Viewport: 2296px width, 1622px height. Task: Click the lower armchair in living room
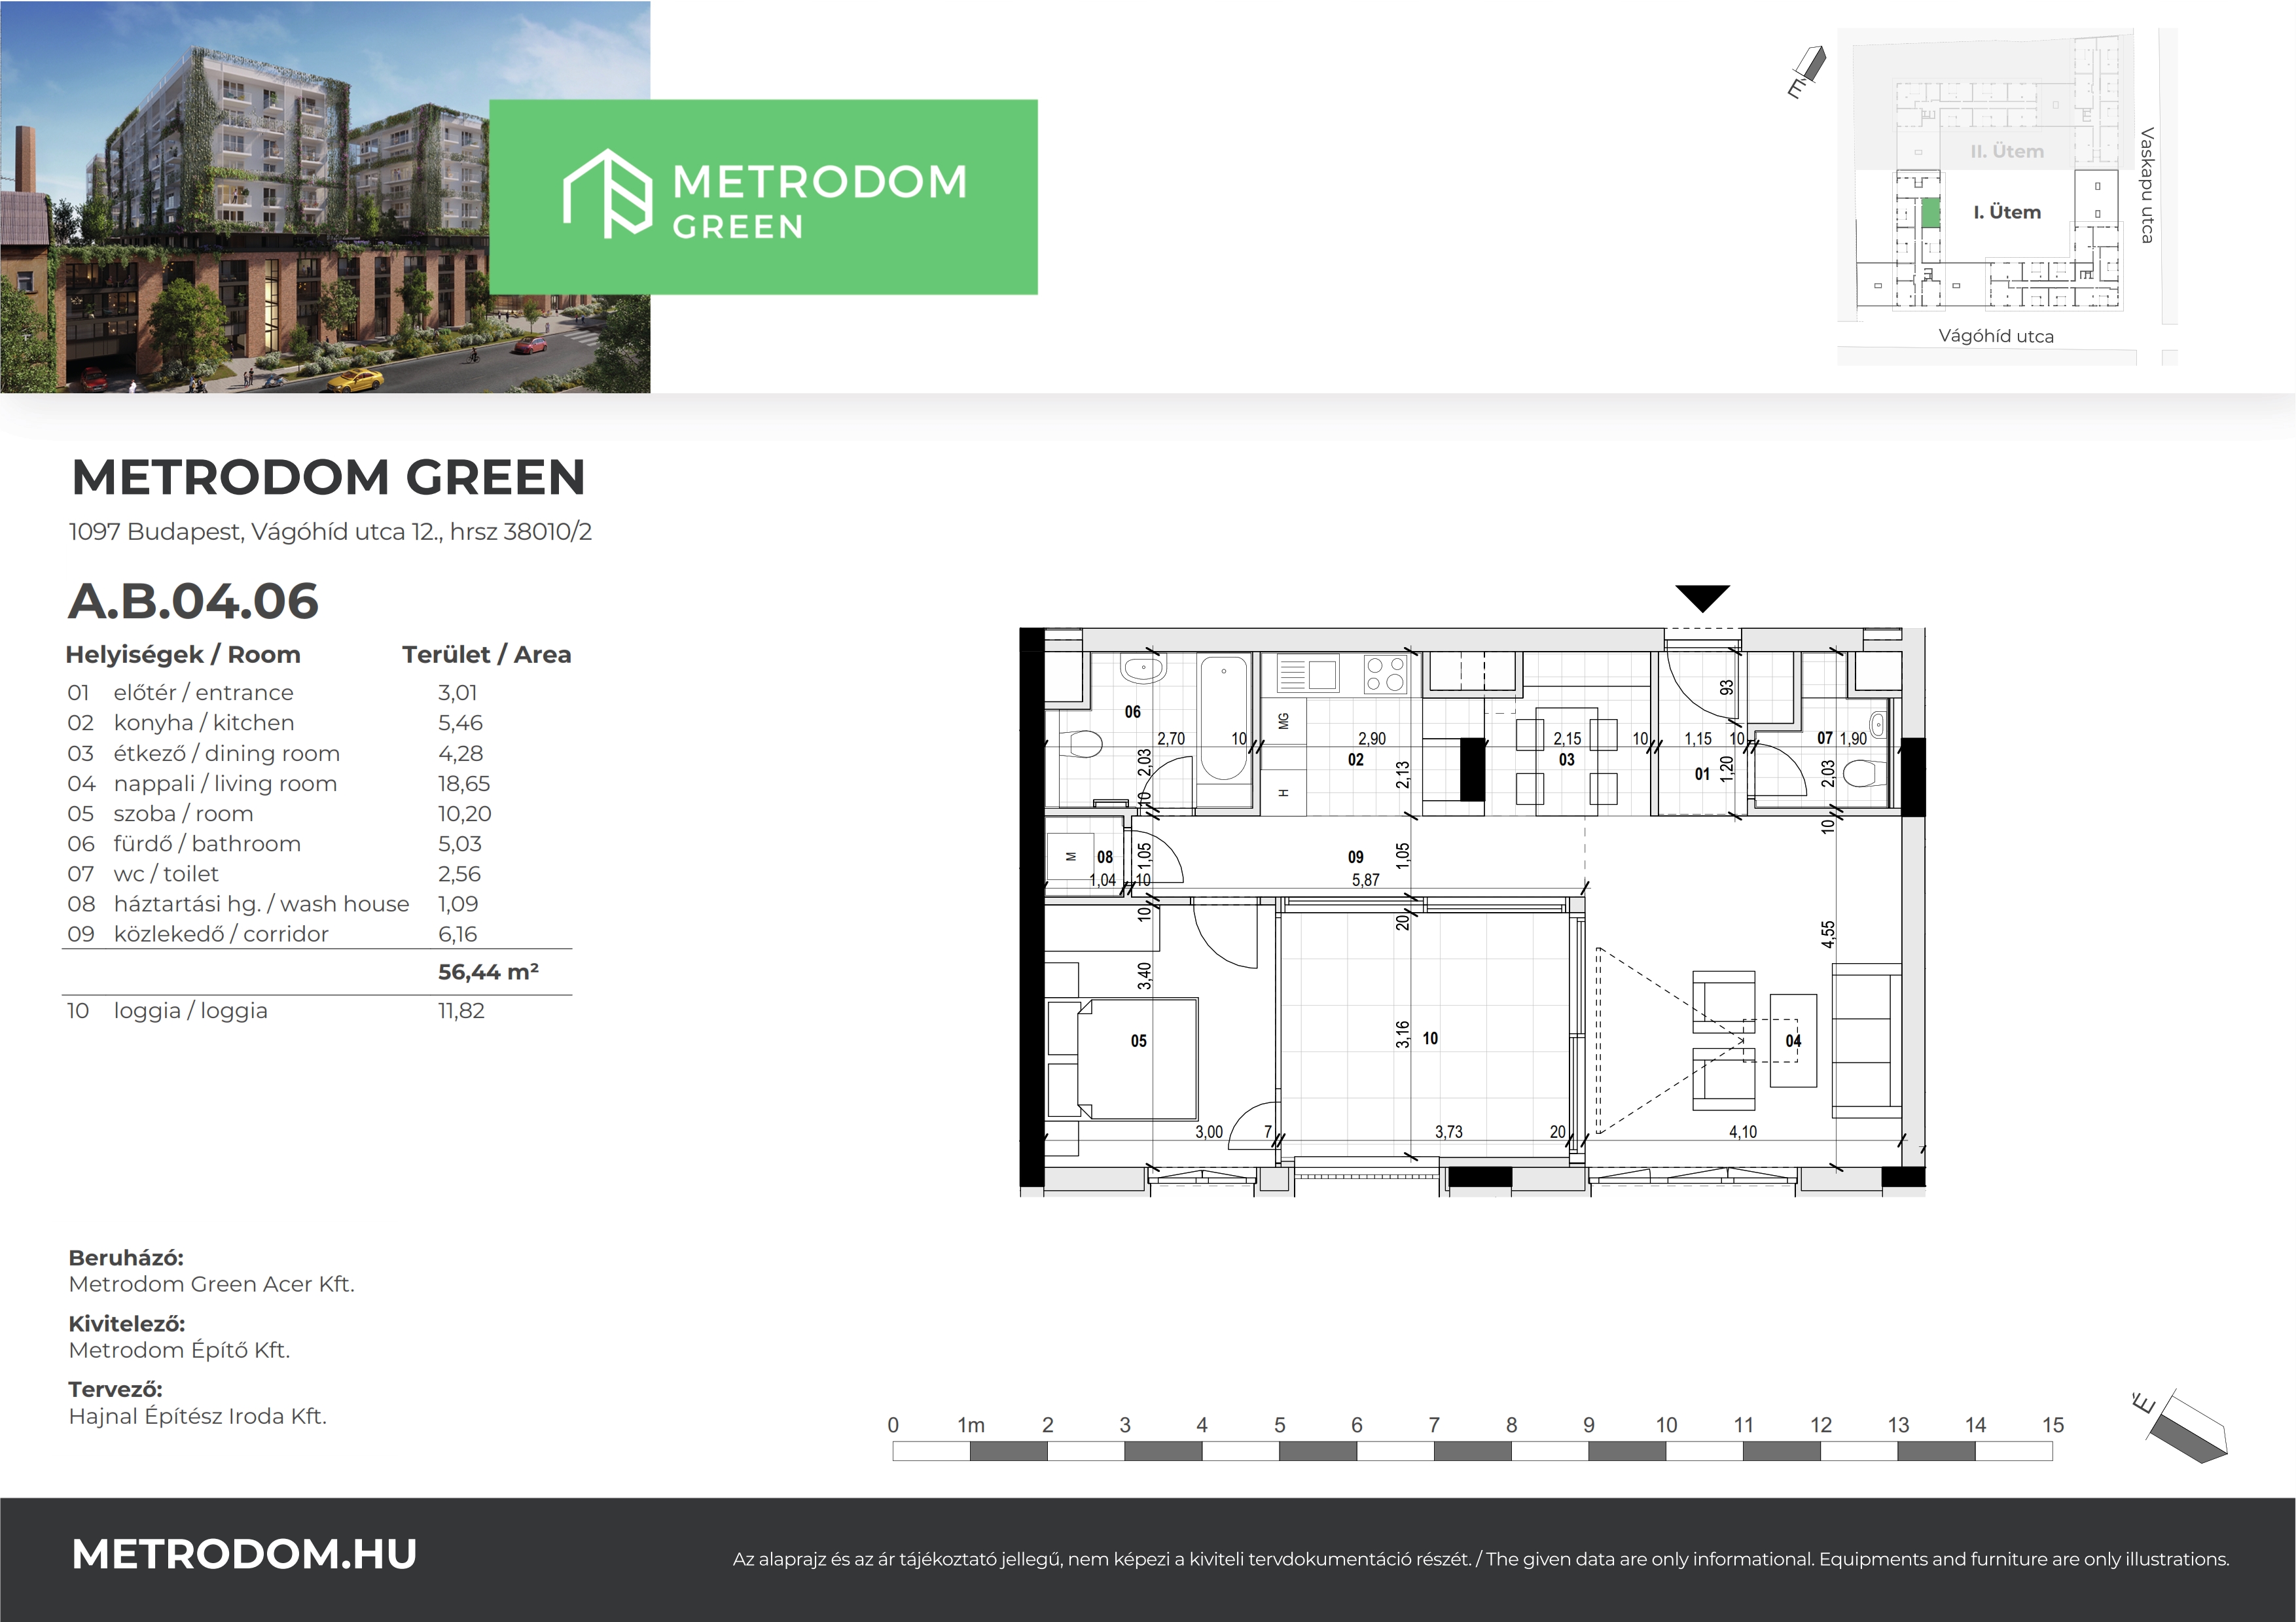pyautogui.click(x=1723, y=1078)
